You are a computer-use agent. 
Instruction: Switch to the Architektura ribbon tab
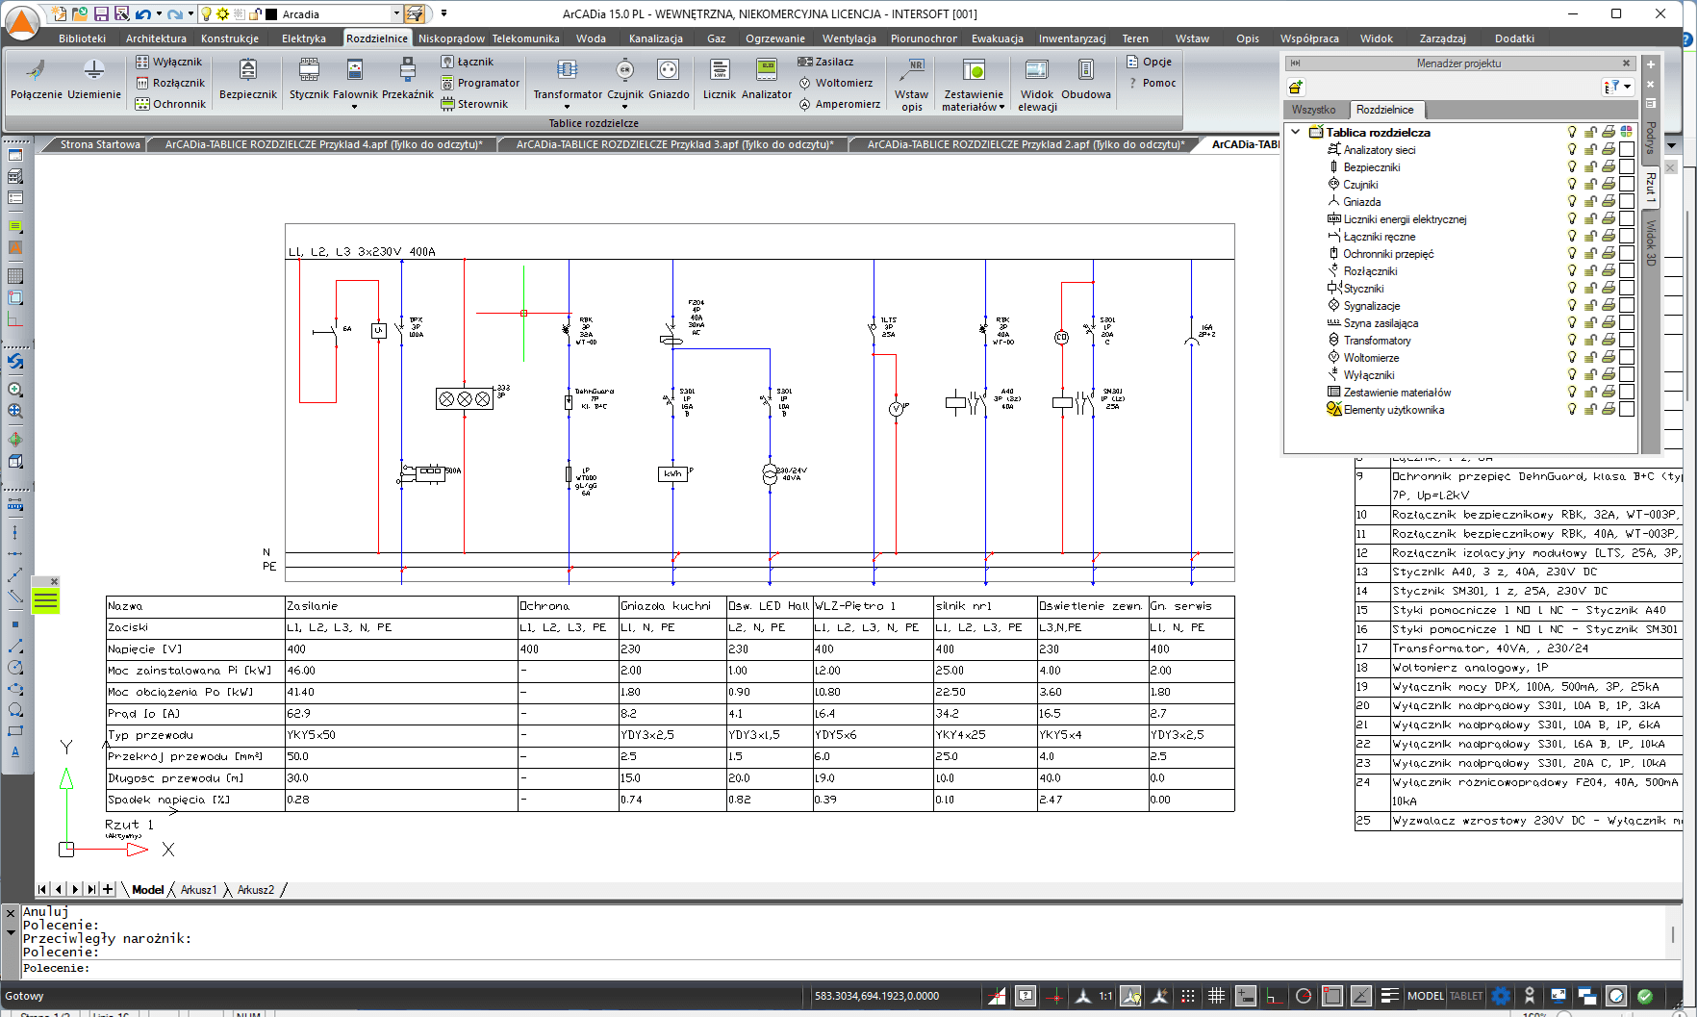click(x=156, y=38)
